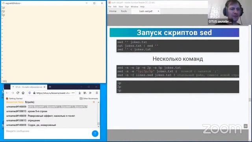
Task: Click the 'Несколько команд' subheading in PDF
Action: click(x=178, y=59)
